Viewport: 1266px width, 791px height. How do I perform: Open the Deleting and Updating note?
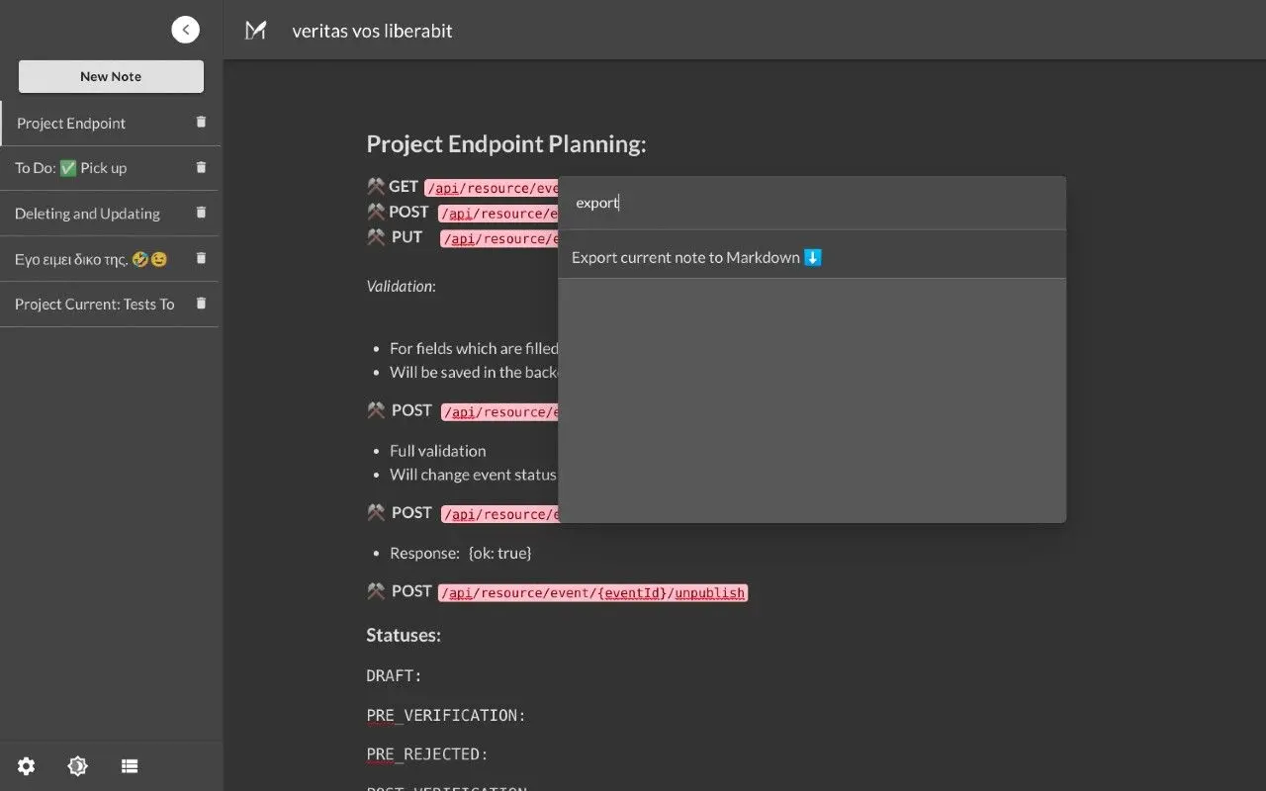87,214
